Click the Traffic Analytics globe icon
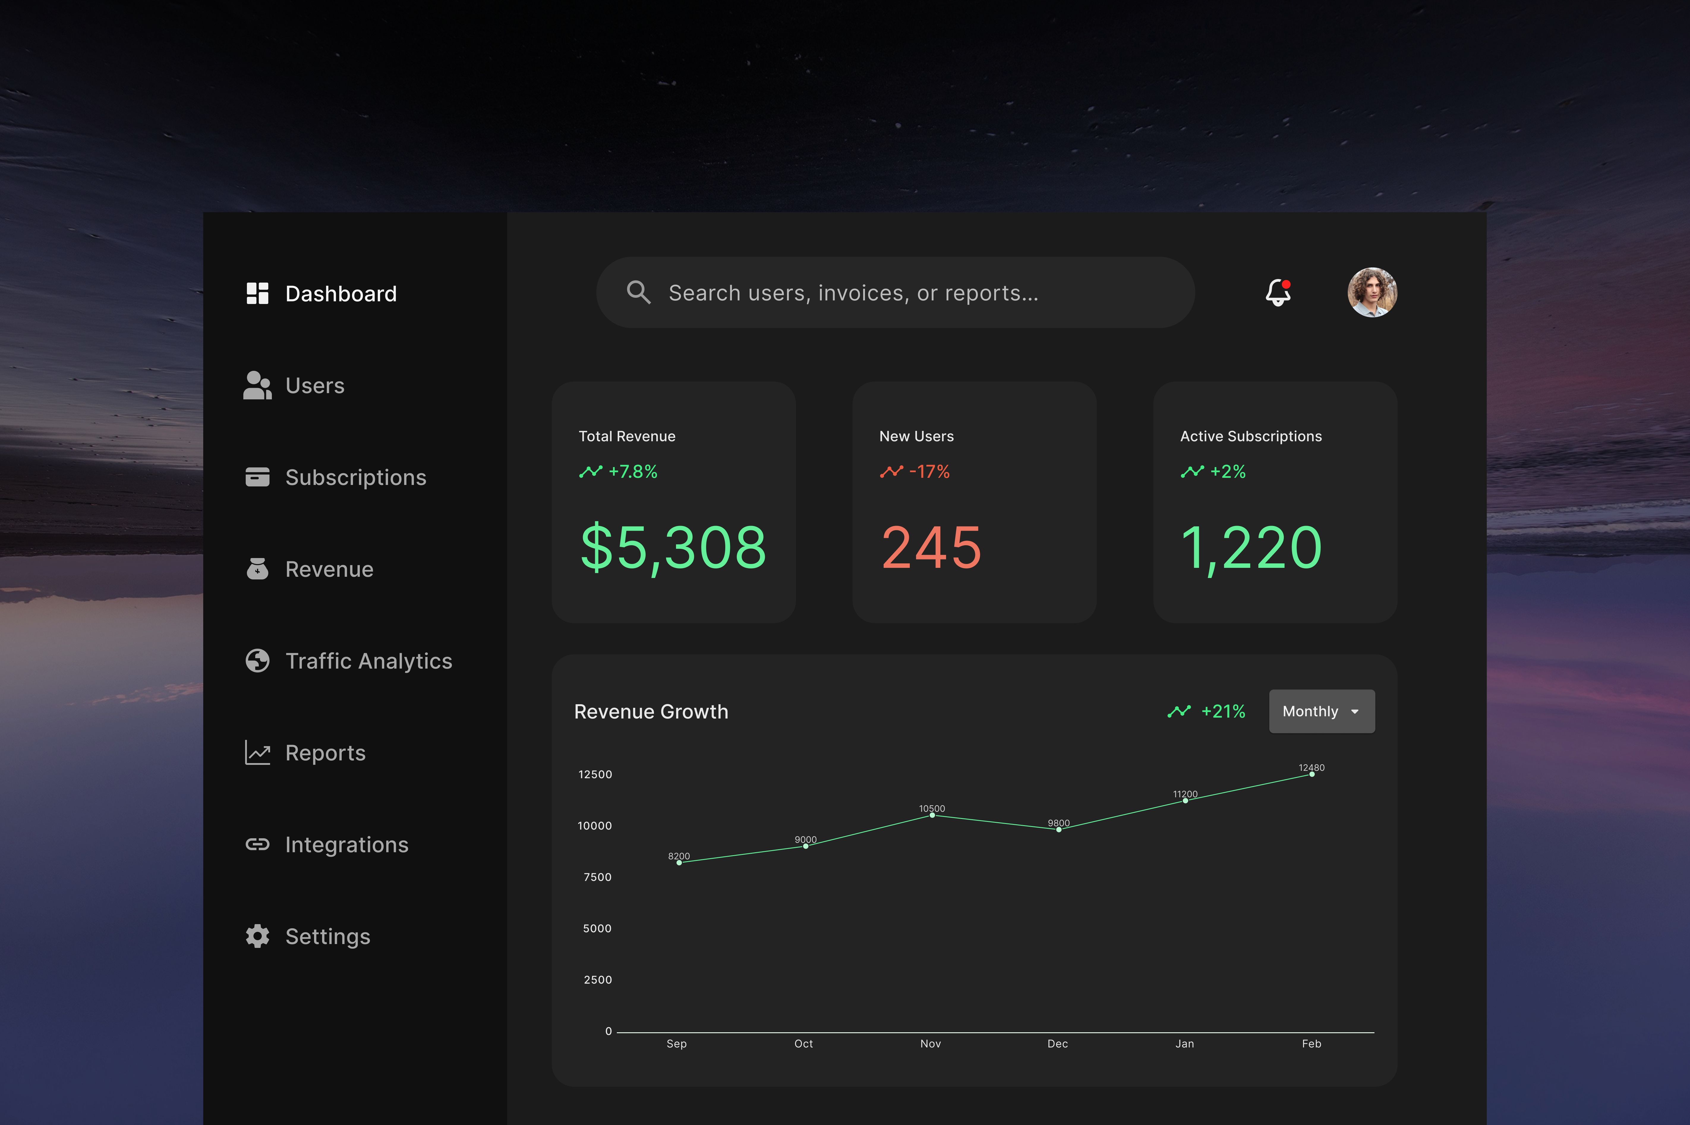 (258, 661)
